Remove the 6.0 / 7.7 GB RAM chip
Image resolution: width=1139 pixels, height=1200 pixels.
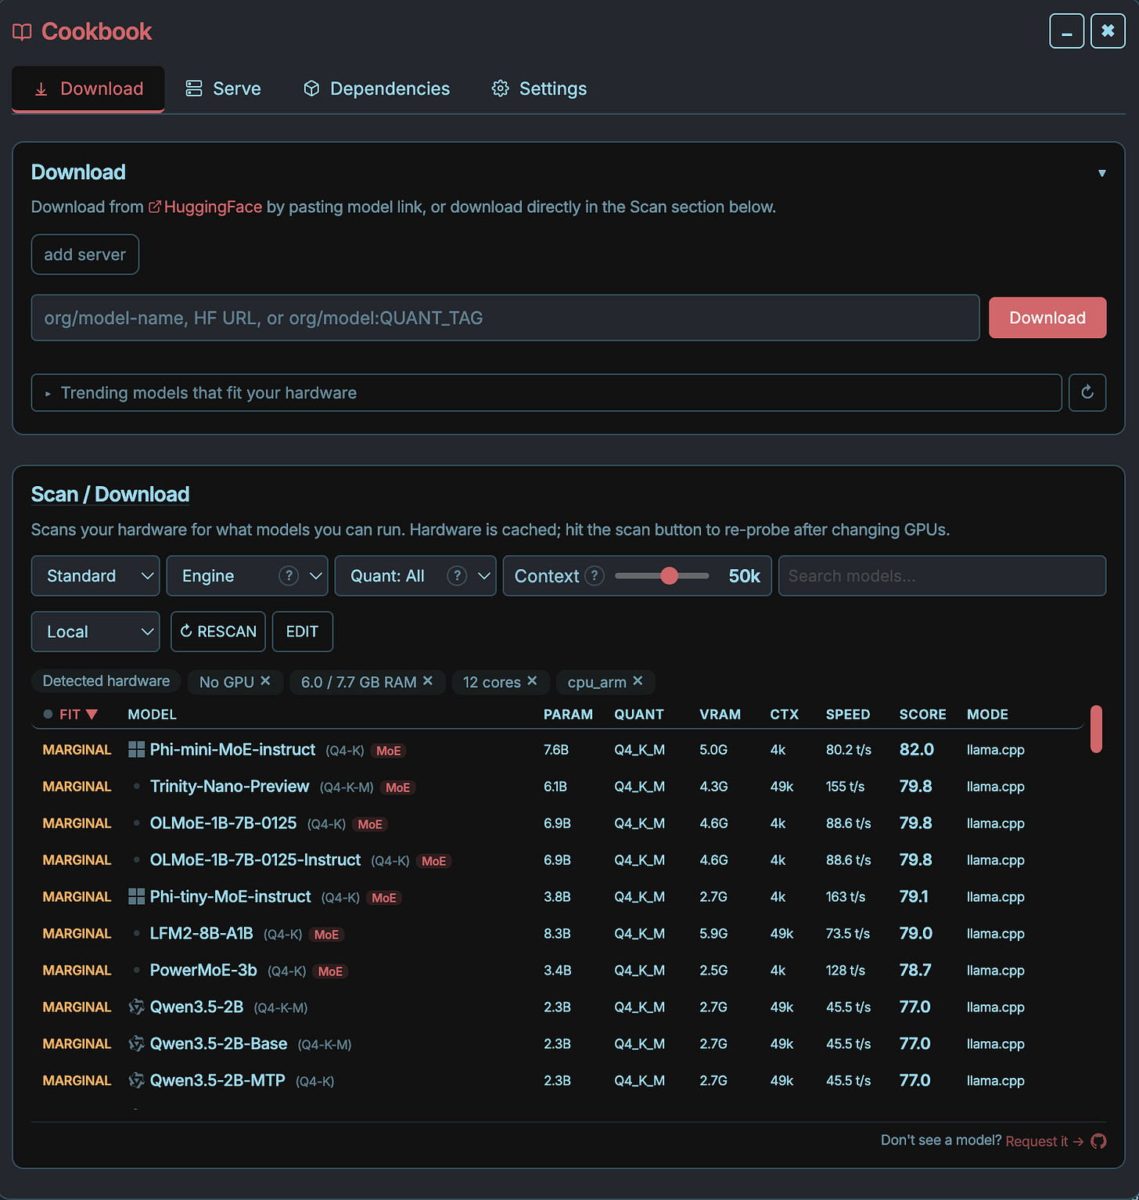[428, 681]
